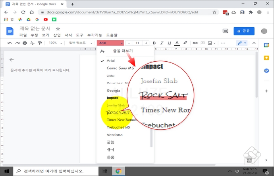Screen dimensions: 274x176
Task: Toggle underline formatting
Action: point(169,43)
